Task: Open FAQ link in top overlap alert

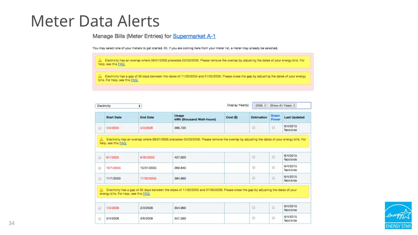Action: pyautogui.click(x=121, y=64)
